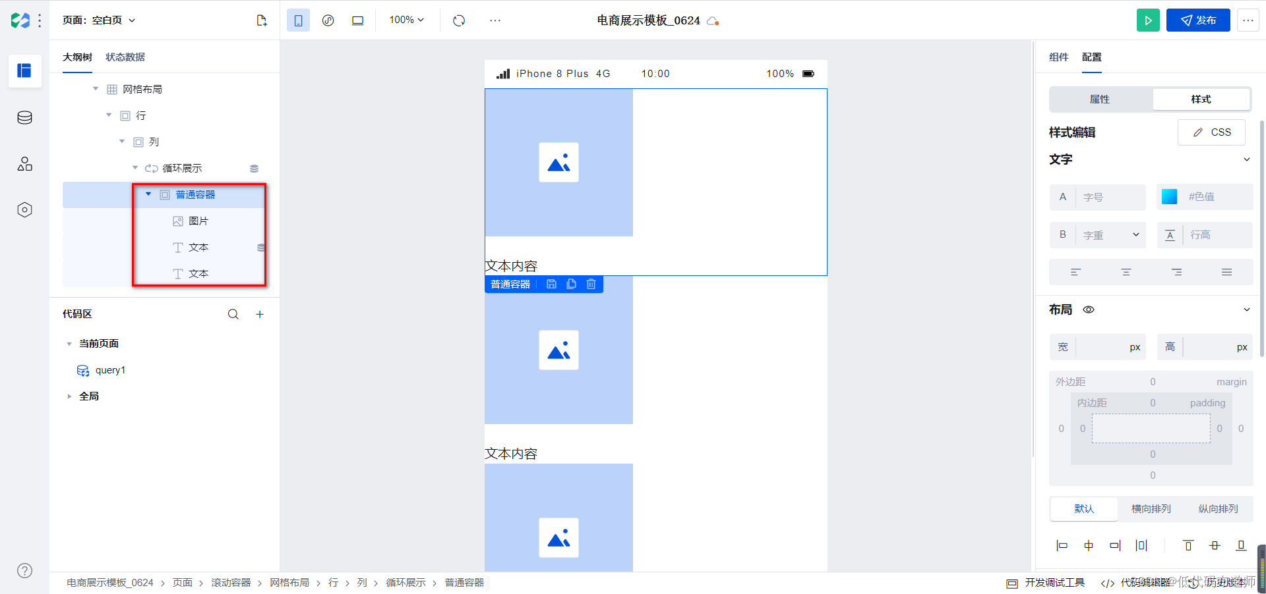Open the toolbar more options ellipsis

pyautogui.click(x=495, y=20)
